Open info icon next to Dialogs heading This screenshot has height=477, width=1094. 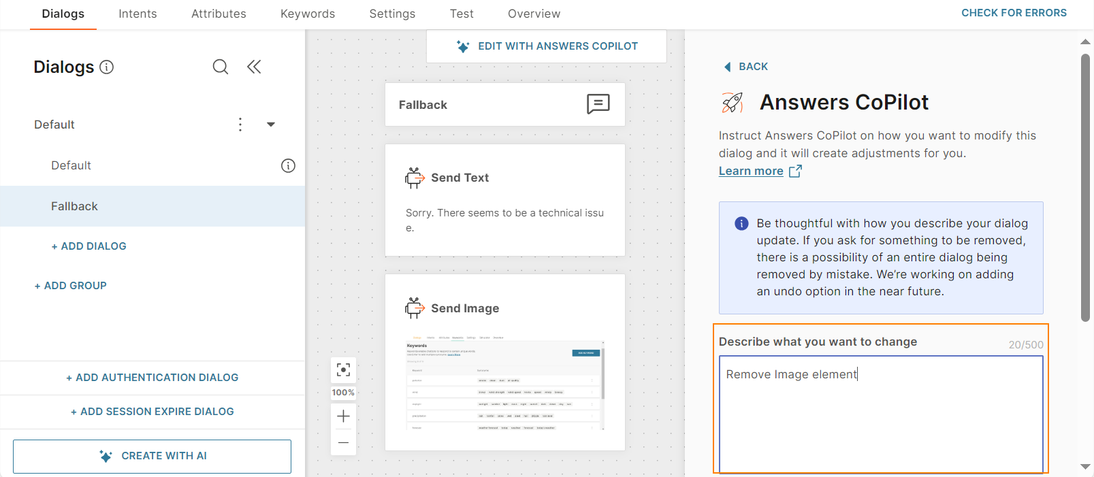pos(107,67)
